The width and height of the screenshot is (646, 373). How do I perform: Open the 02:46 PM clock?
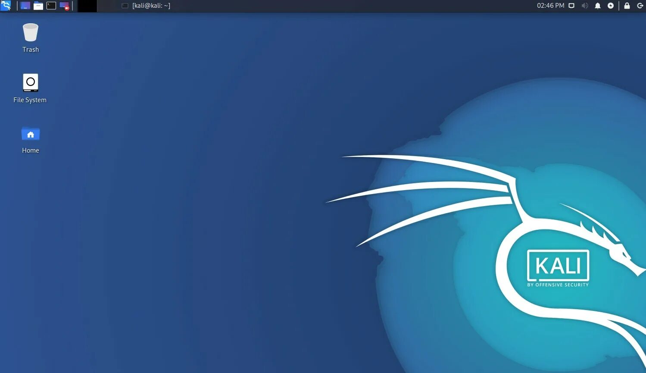(x=550, y=6)
